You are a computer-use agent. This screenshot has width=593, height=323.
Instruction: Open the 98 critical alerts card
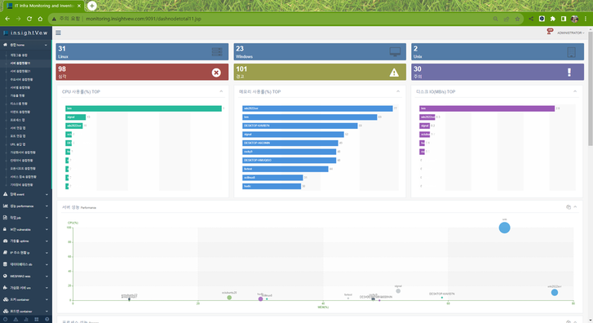[142, 72]
